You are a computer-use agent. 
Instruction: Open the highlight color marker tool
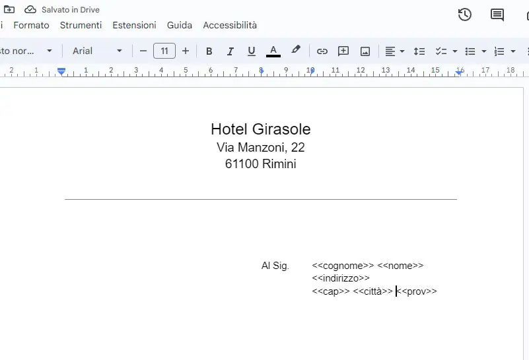coord(295,50)
